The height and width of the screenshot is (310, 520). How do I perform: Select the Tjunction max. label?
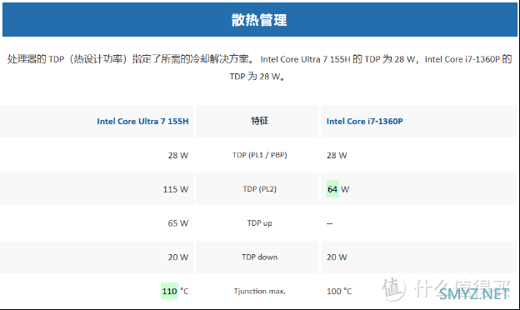pos(260,291)
